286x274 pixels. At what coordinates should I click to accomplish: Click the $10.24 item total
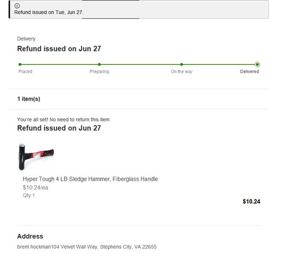251,201
